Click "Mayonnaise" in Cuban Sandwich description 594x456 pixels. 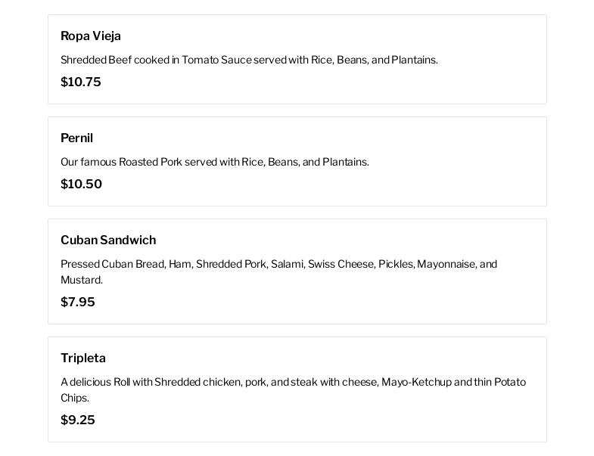446,265
